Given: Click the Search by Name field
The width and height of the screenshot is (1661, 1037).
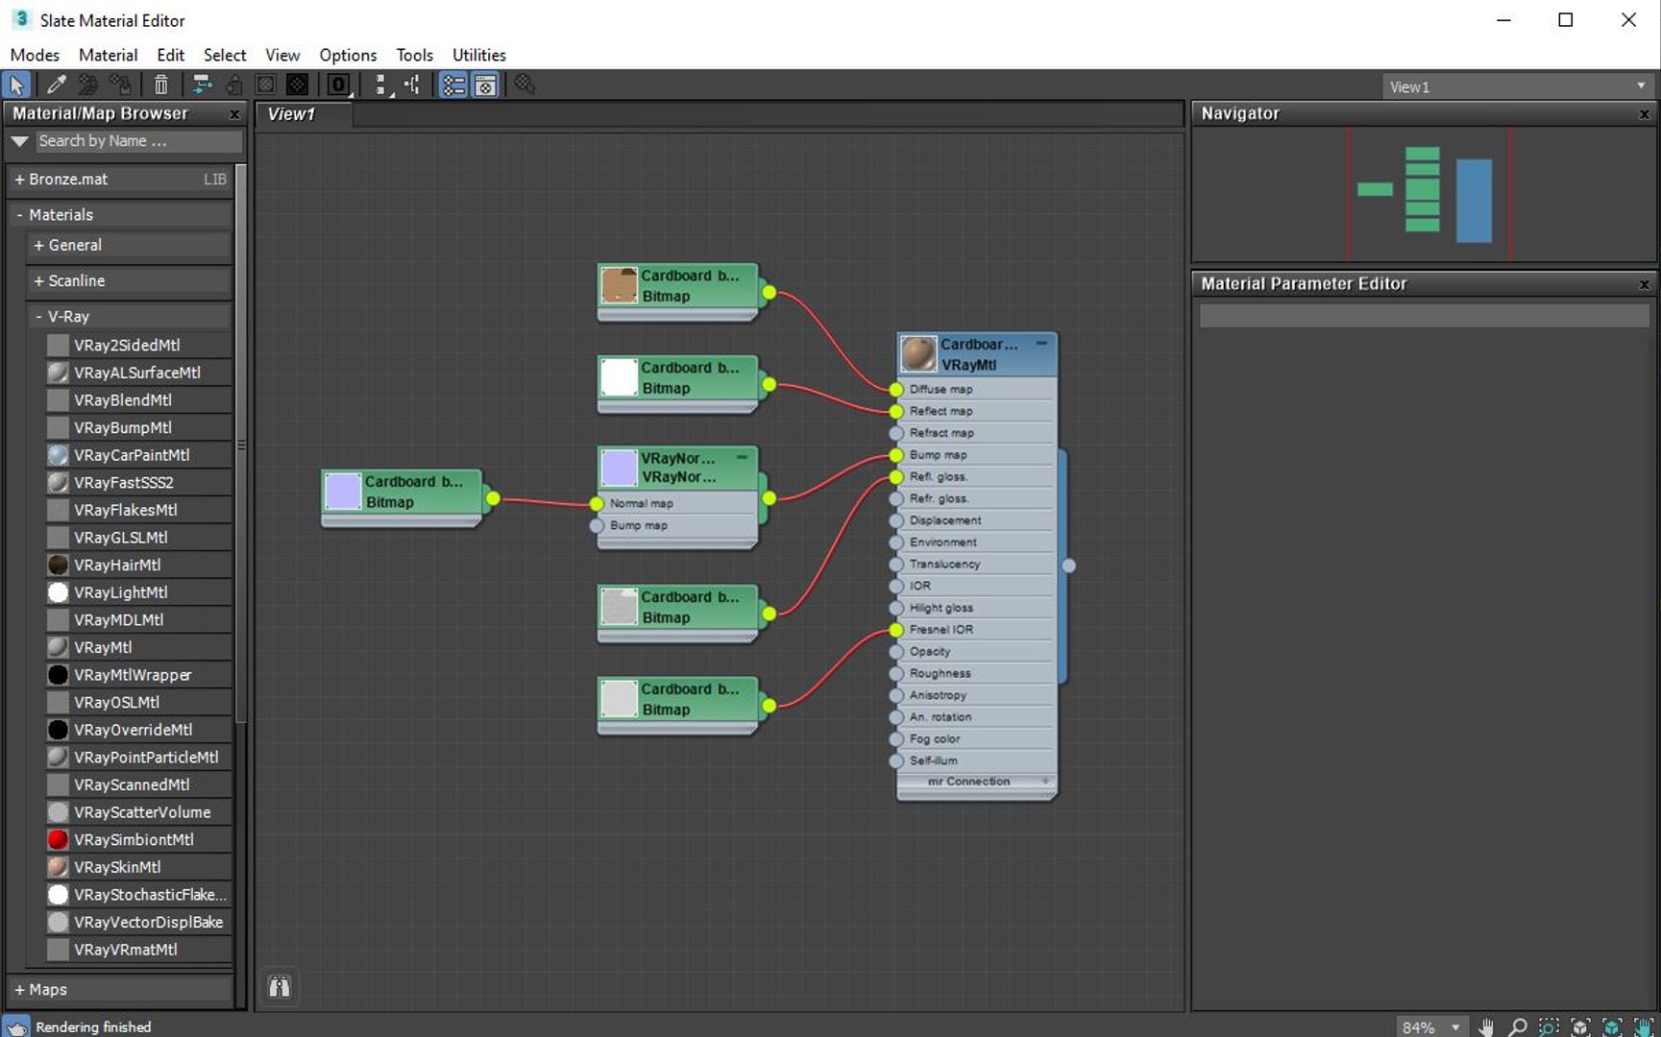Looking at the screenshot, I should (x=138, y=141).
